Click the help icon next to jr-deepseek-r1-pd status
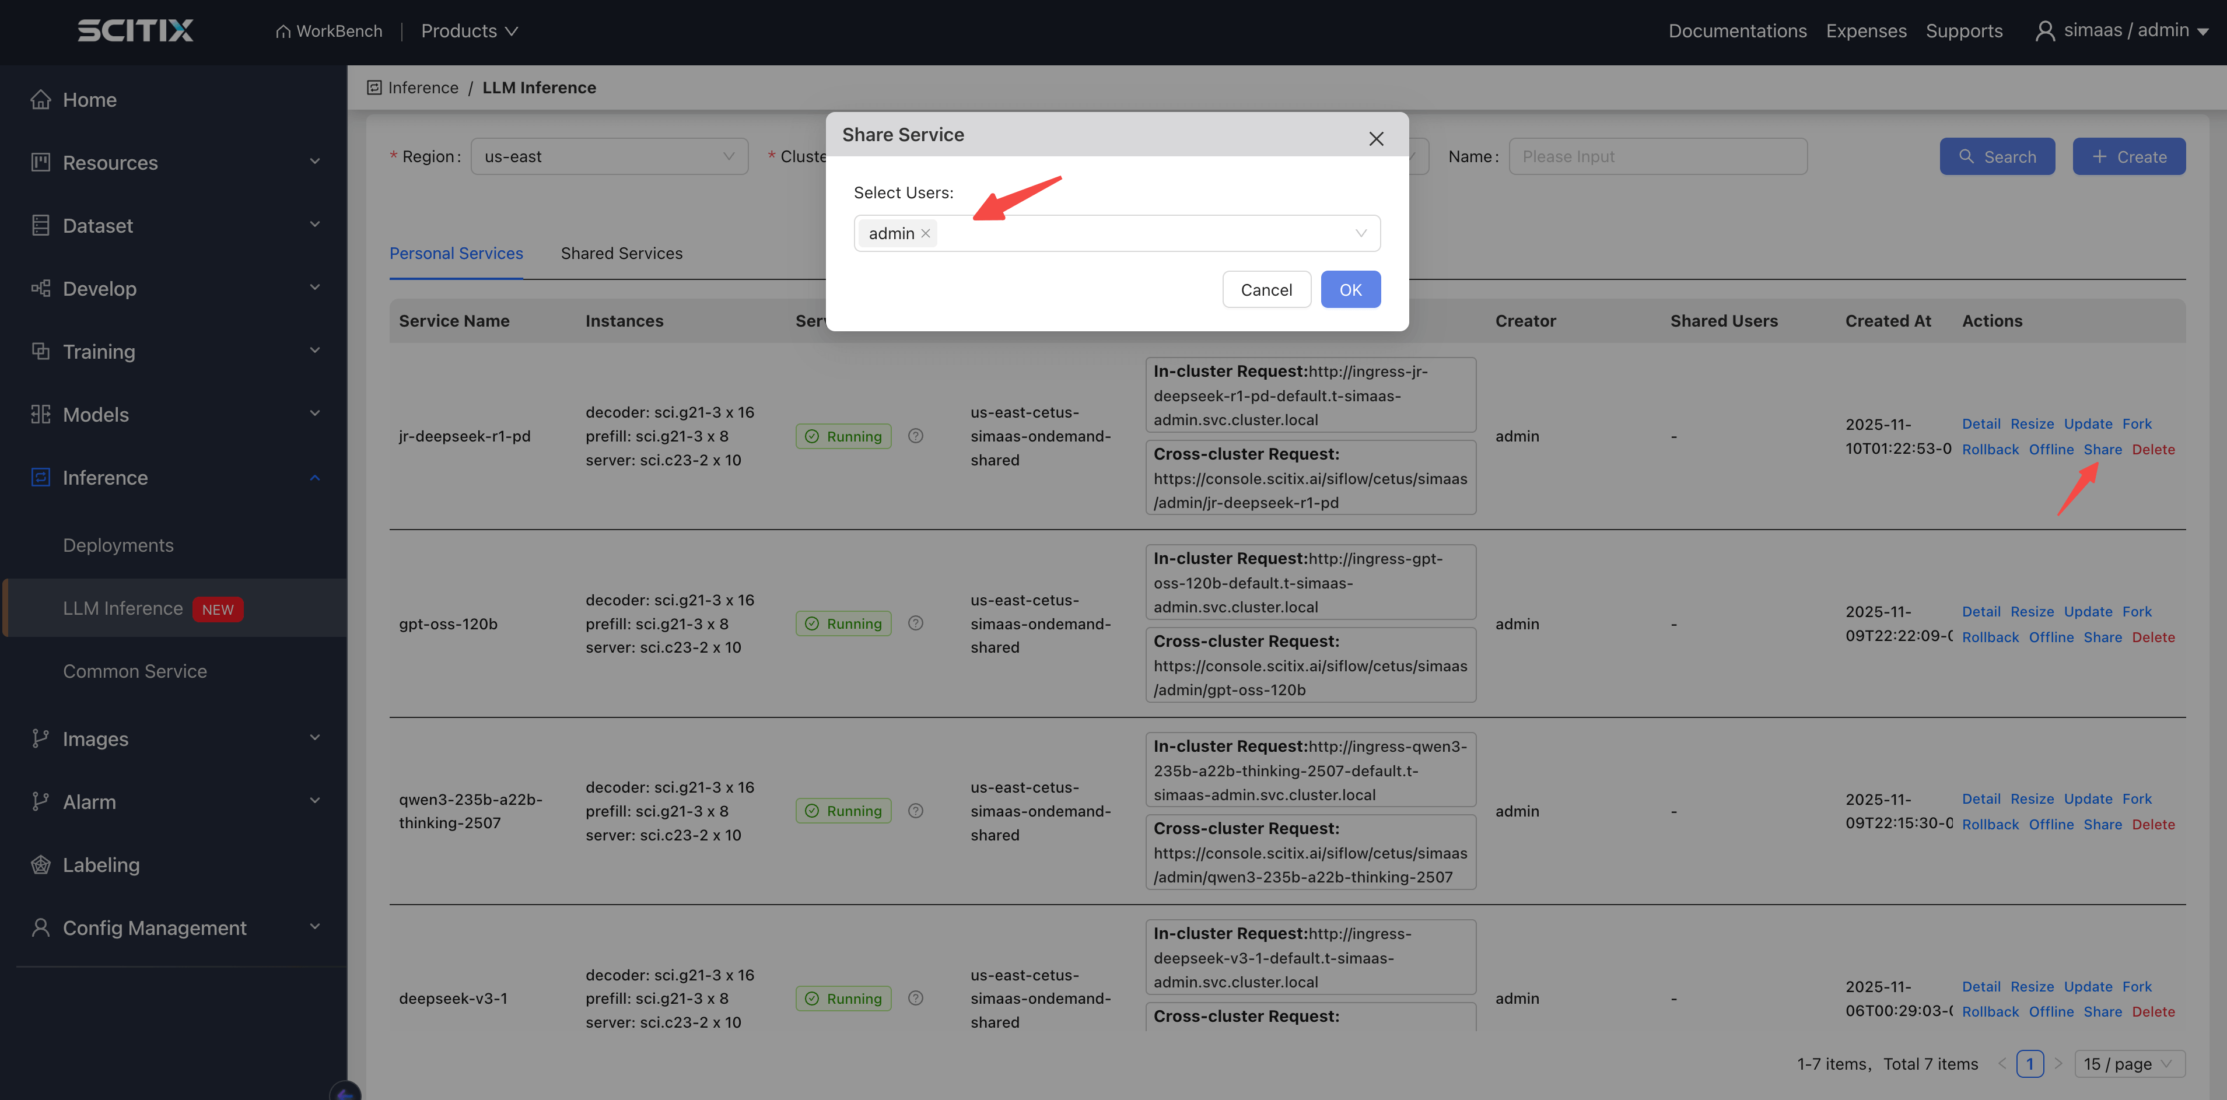 [916, 436]
